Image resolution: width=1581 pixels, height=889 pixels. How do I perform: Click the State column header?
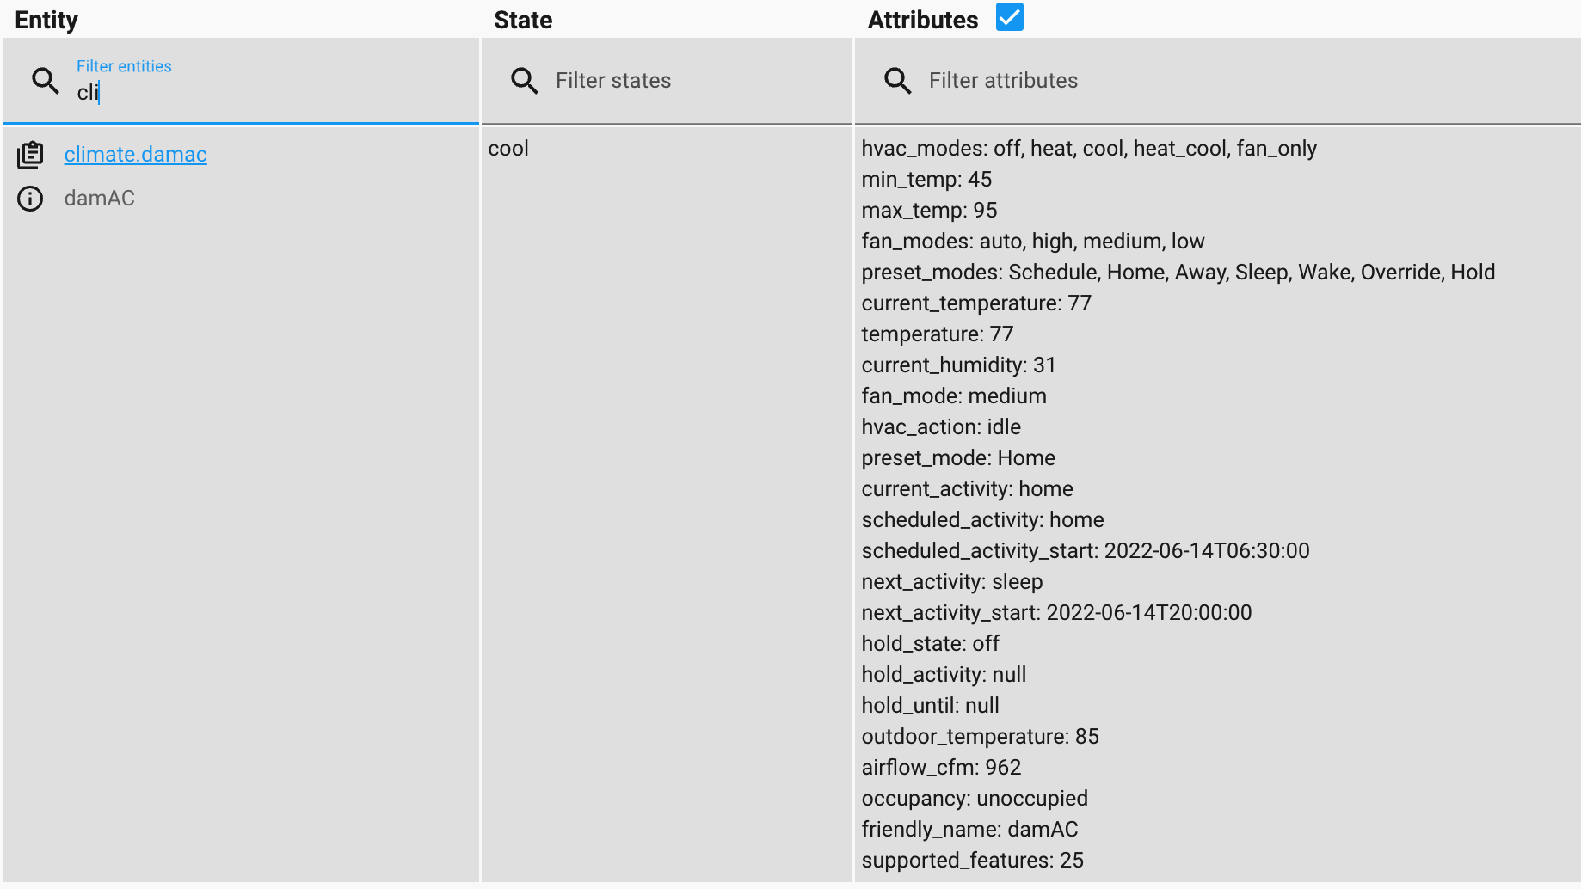tap(523, 20)
